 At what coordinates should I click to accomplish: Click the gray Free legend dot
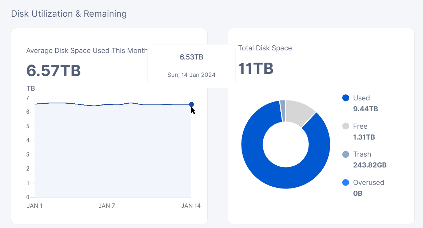point(346,126)
